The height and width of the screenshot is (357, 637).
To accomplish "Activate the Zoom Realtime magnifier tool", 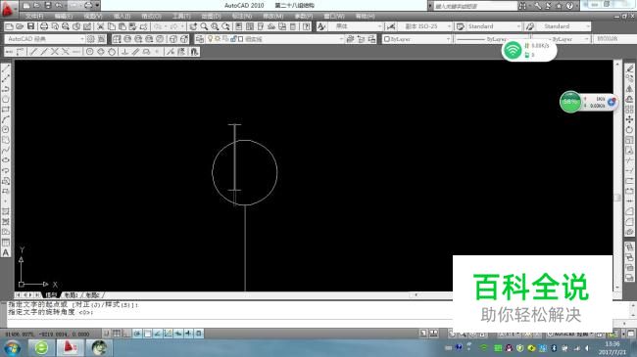I will (204, 26).
